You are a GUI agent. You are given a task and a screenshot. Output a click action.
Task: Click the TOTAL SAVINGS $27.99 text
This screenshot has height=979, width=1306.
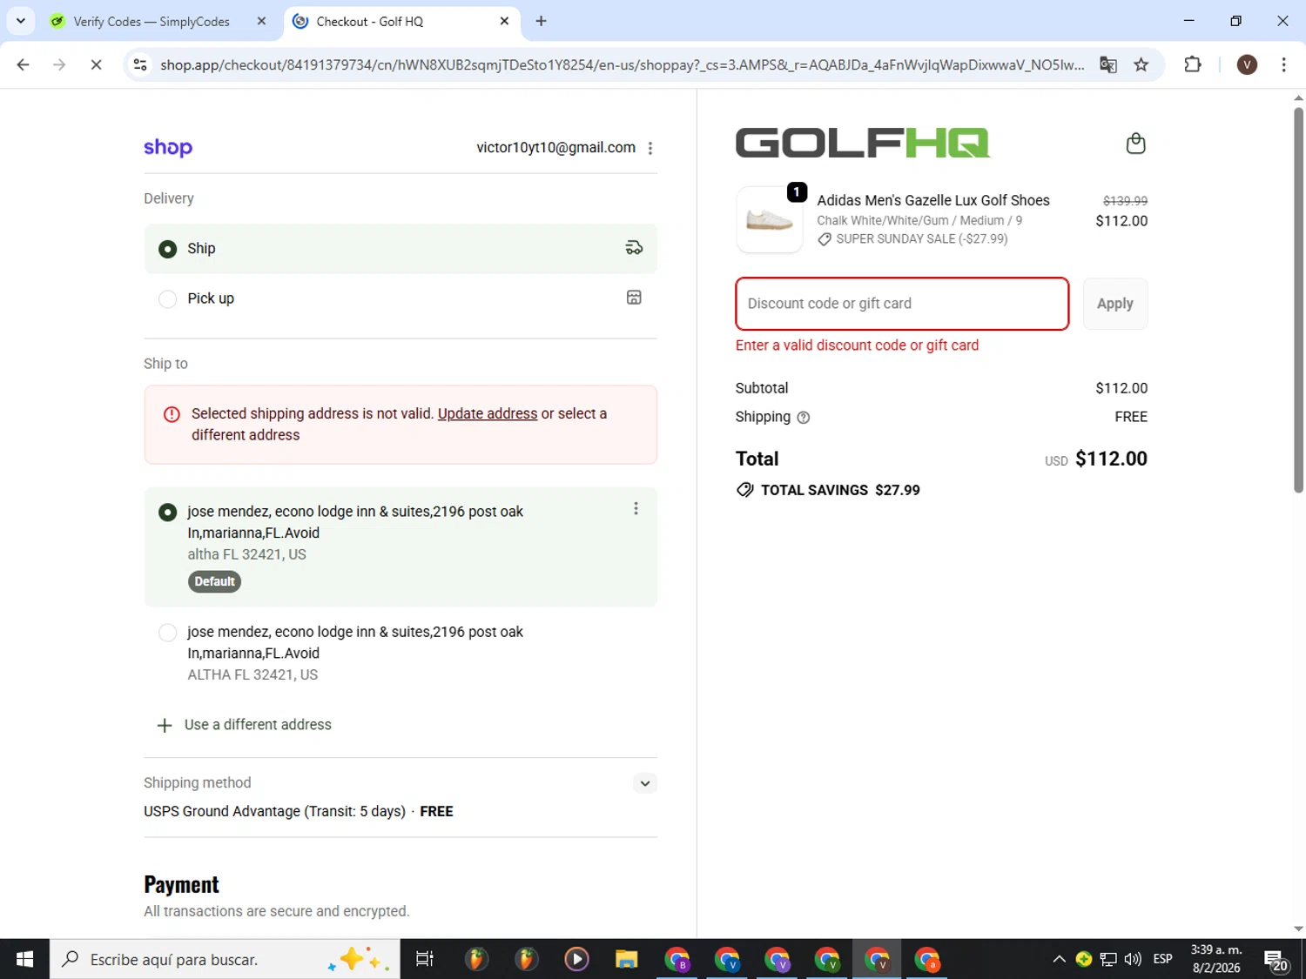pos(840,490)
